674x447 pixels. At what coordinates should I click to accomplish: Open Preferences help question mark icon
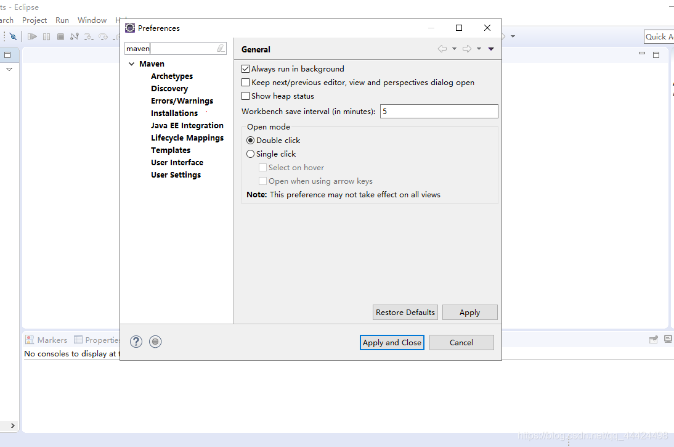coord(136,342)
